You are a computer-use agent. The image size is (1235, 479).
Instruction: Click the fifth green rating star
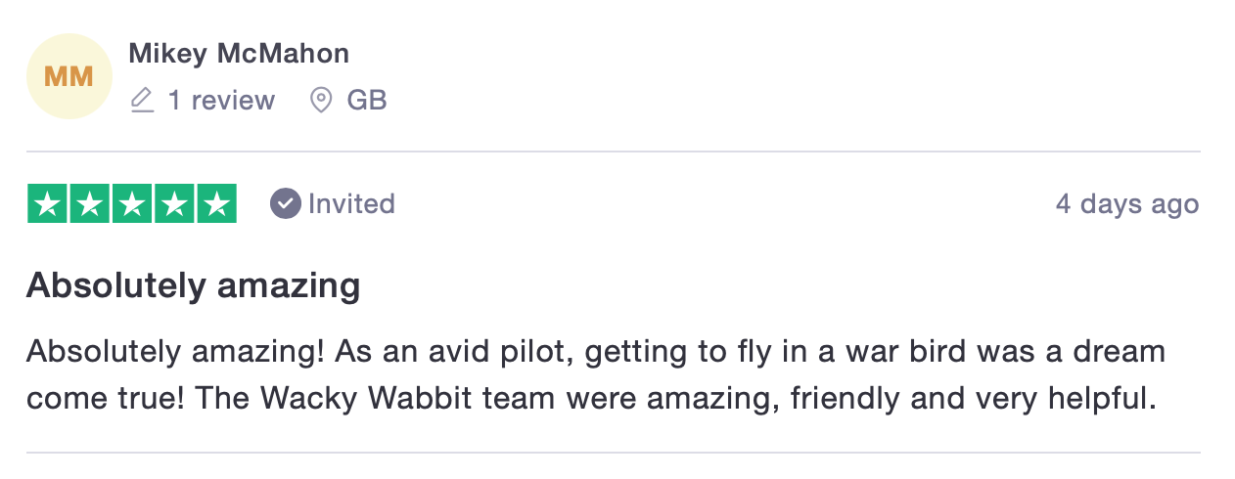217,203
